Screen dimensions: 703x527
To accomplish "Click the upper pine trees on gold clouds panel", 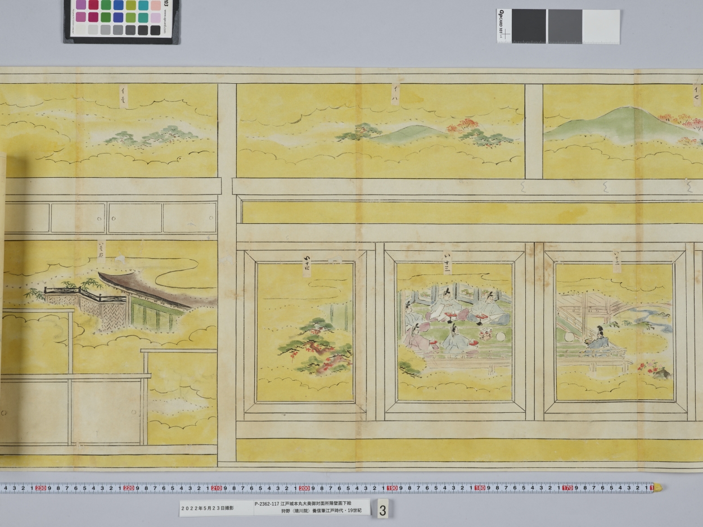I will point(109,130).
